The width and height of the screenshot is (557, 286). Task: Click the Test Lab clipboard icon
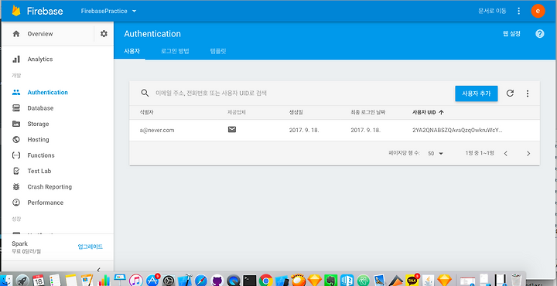coord(16,171)
